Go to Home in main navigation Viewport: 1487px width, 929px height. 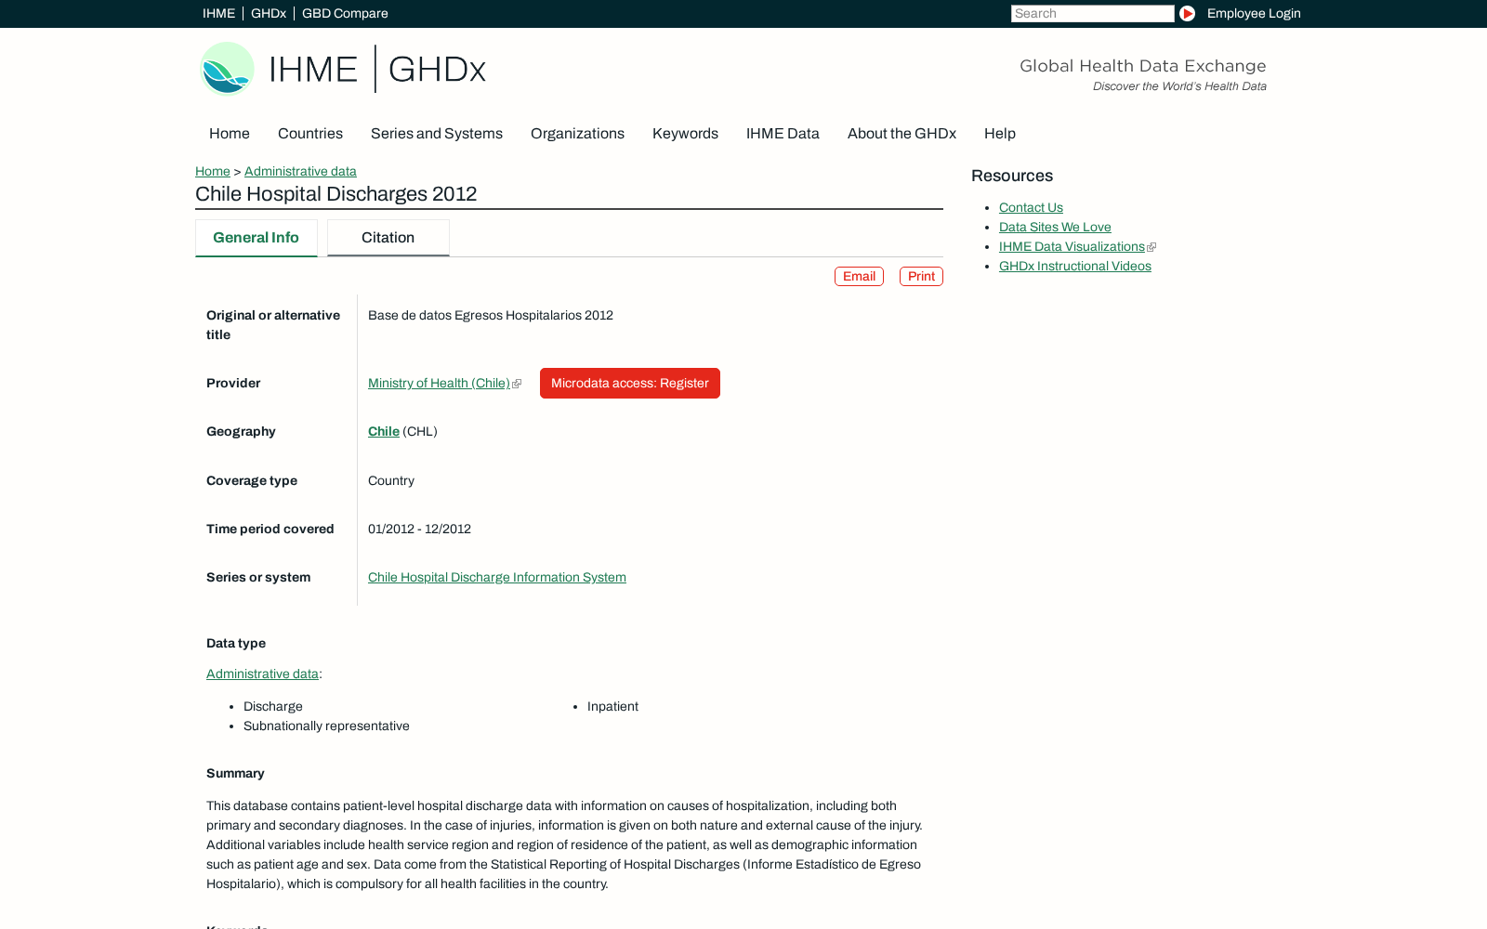230,134
